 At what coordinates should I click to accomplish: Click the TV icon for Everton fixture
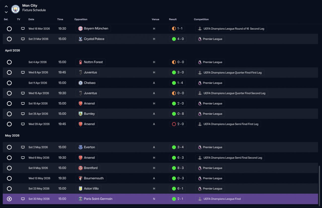click(x=23, y=147)
